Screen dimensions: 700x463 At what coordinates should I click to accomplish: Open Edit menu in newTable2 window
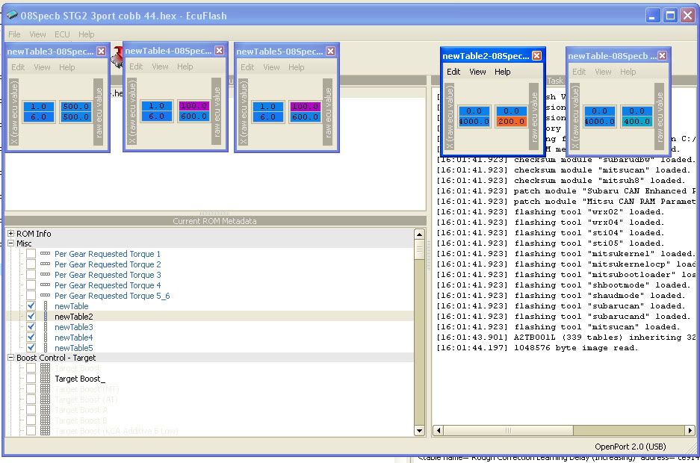[453, 72]
